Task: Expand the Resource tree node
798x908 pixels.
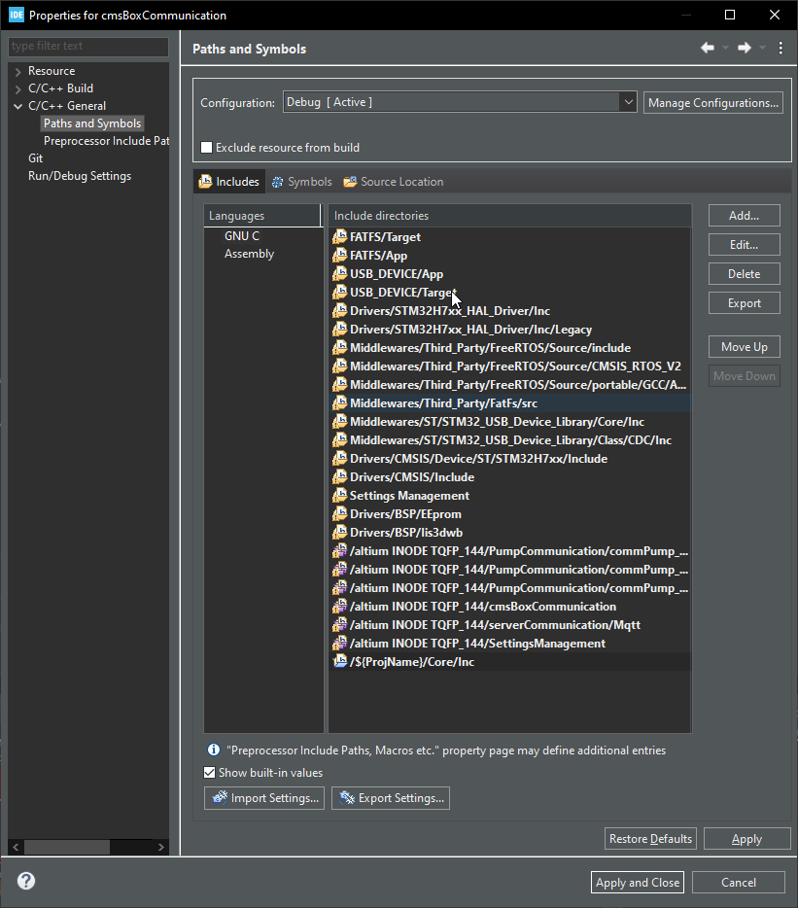Action: pos(17,71)
